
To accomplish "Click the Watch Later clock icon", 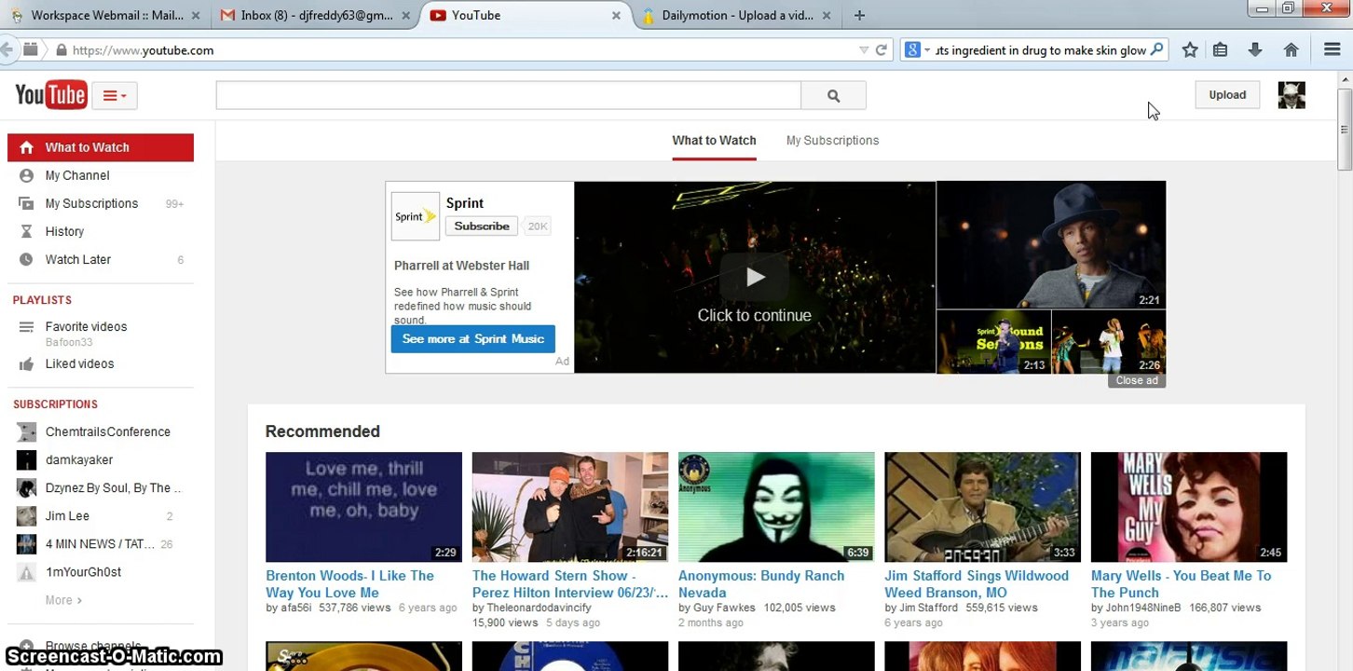I will [x=26, y=259].
